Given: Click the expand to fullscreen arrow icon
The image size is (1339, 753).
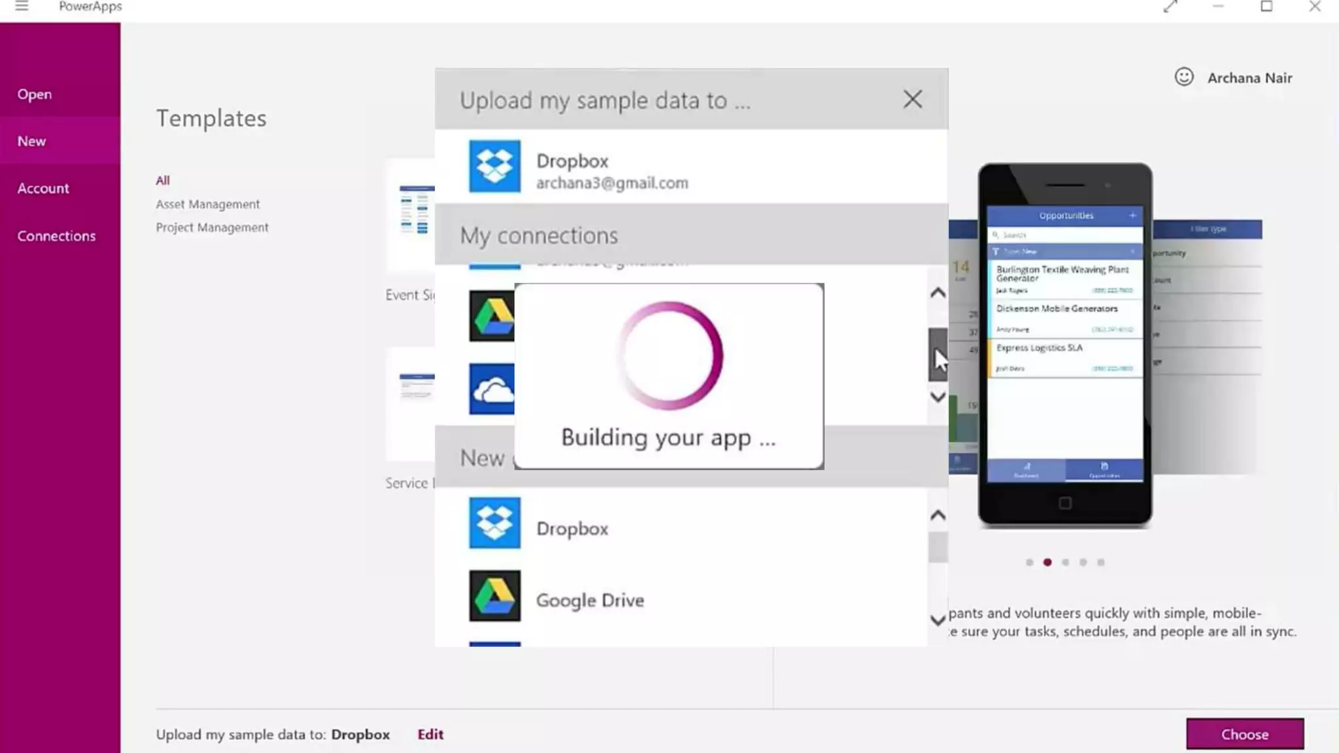Looking at the screenshot, I should point(1170,7).
